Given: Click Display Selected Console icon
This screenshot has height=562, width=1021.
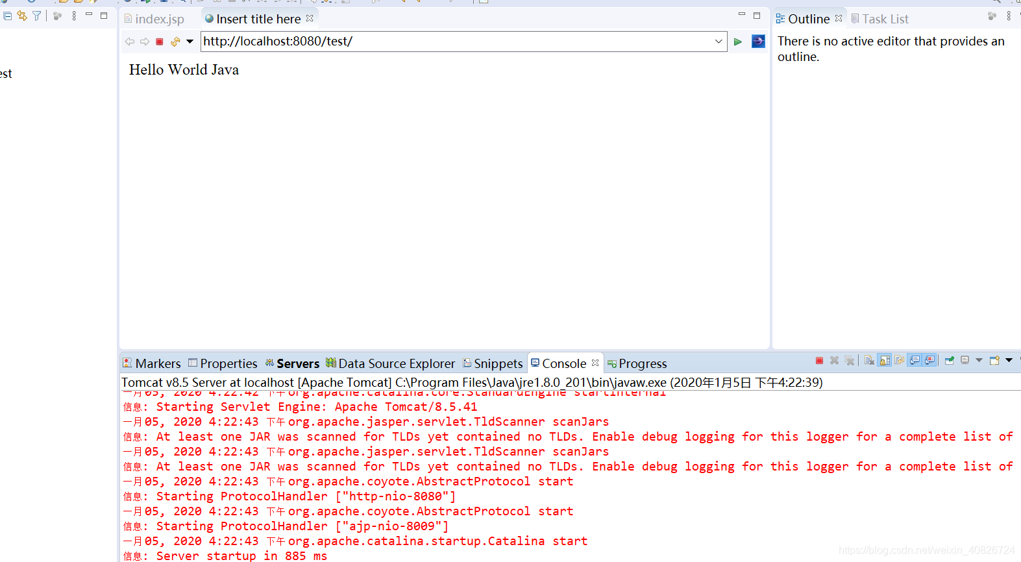Looking at the screenshot, I should coord(965,360).
